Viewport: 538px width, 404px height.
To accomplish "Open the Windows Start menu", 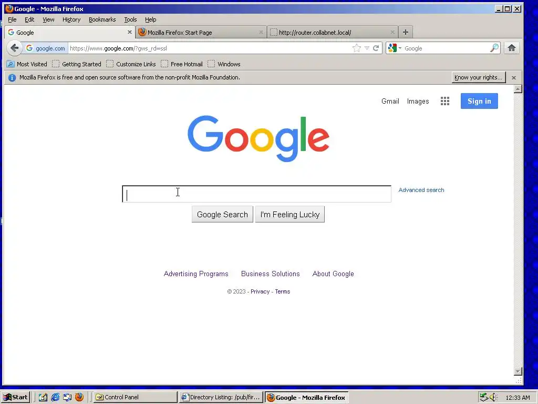I will coord(15,397).
